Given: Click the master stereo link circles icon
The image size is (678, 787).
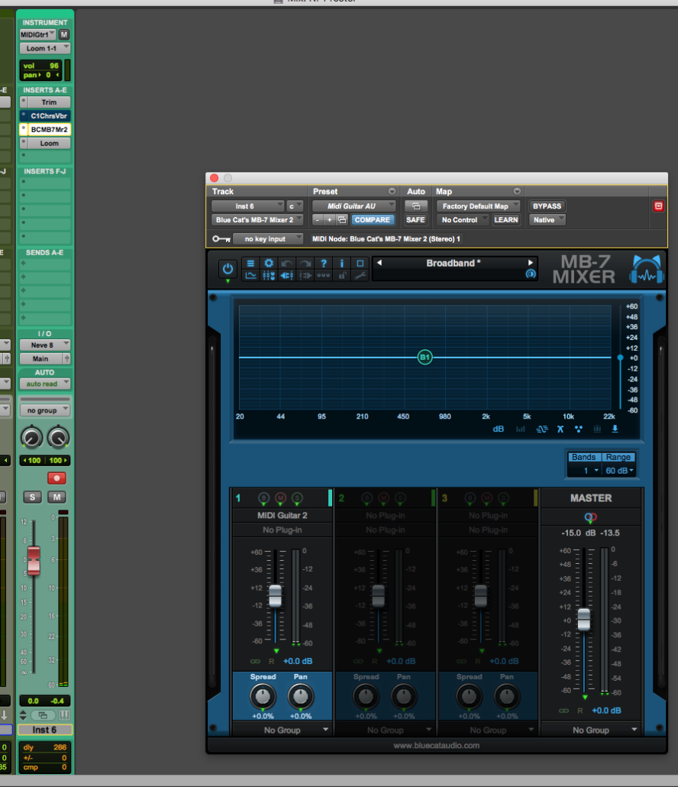Looking at the screenshot, I should [591, 517].
